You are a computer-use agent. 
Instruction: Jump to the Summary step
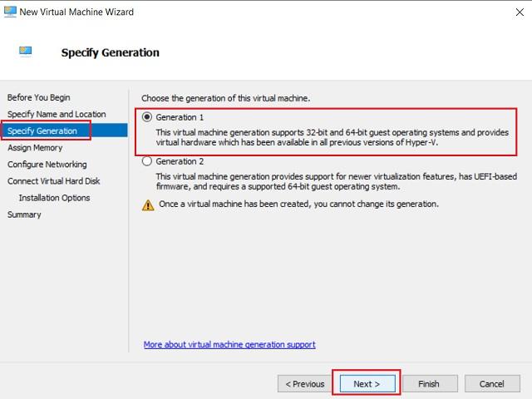click(x=24, y=214)
